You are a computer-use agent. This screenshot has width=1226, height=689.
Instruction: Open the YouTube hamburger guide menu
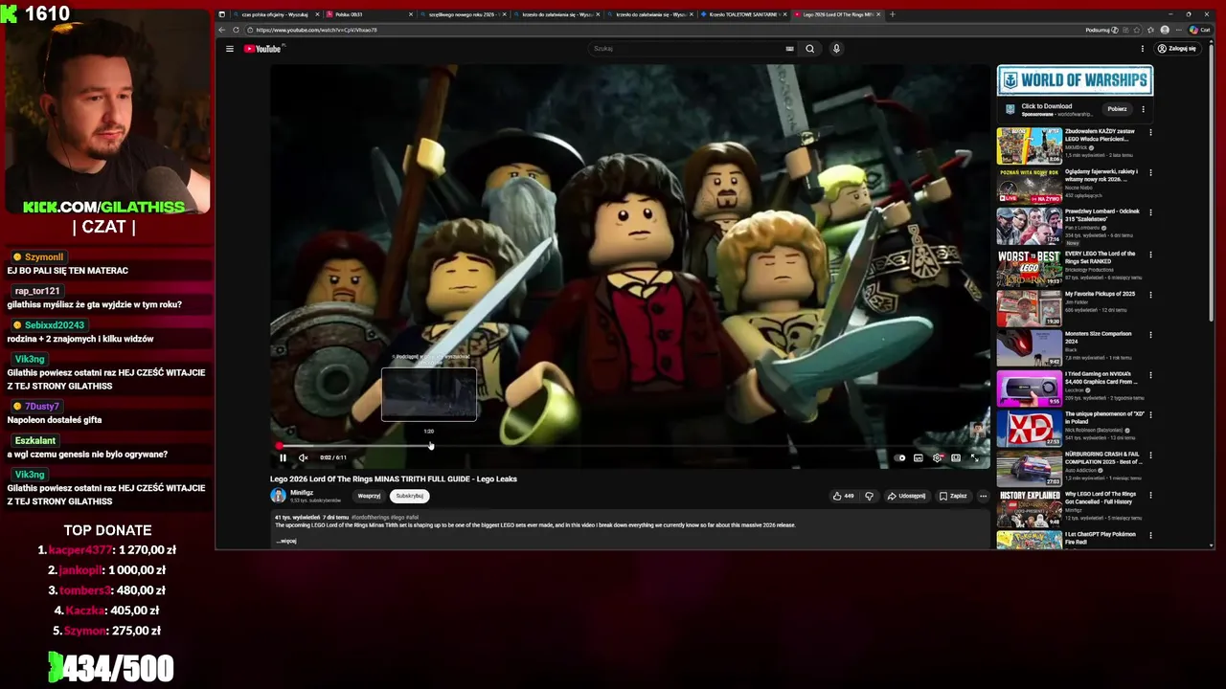pyautogui.click(x=230, y=49)
